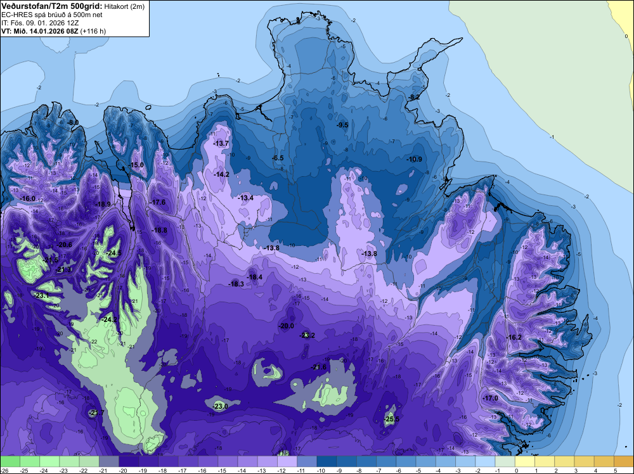Viewport: 634px width, 474px height.
Task: Click the legend swatch between -17 and -16
Action: [x=188, y=461]
